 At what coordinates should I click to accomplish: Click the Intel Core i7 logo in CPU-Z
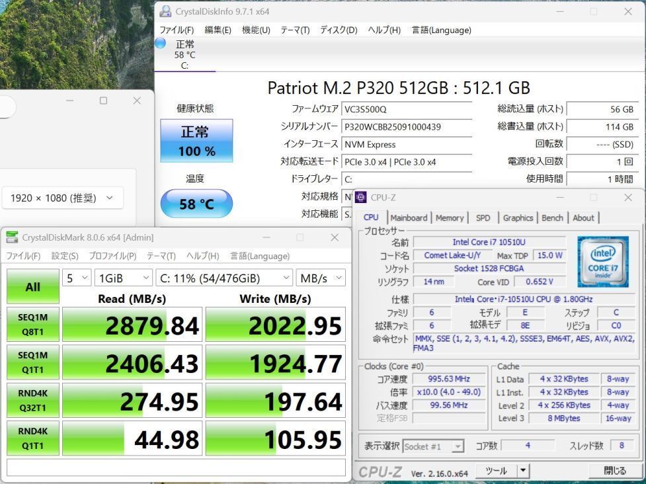pyautogui.click(x=602, y=261)
